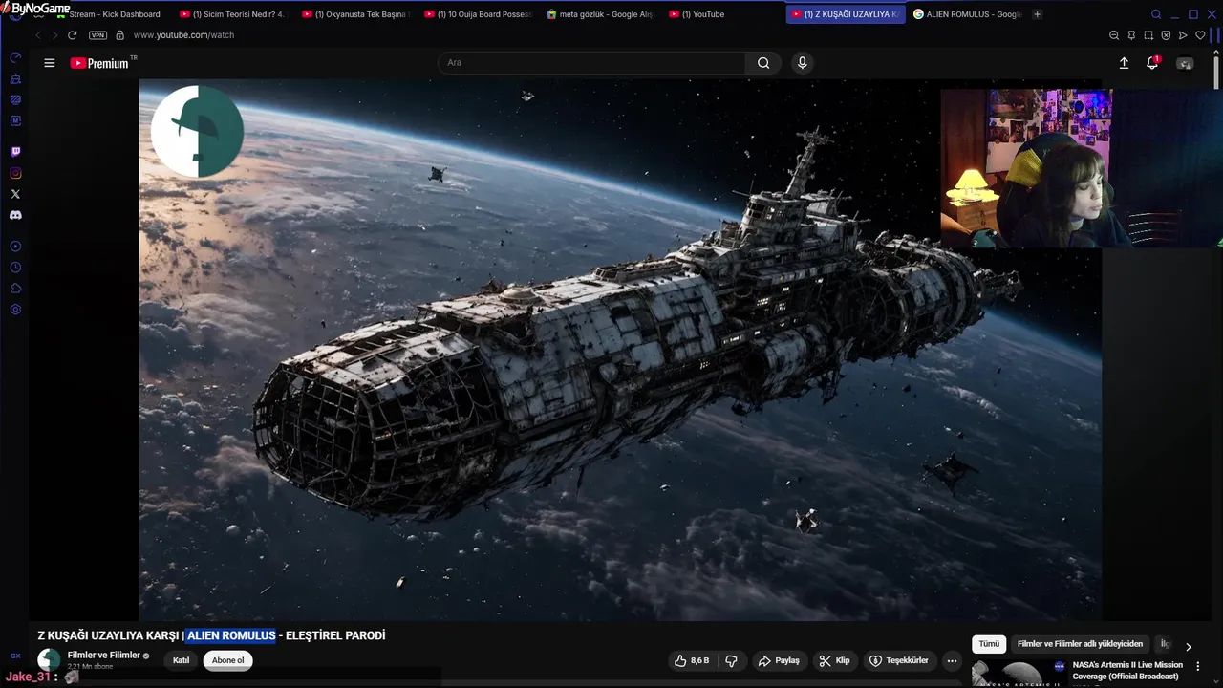Add page to bookmarks heart icon
The height and width of the screenshot is (688, 1223).
click(1200, 35)
